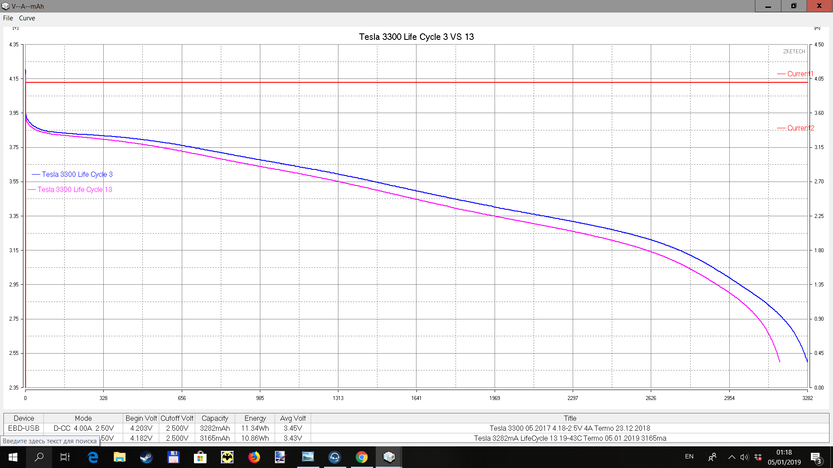Launch Microsoft Edge from taskbar
This screenshot has width=833, height=468.
pos(92,457)
